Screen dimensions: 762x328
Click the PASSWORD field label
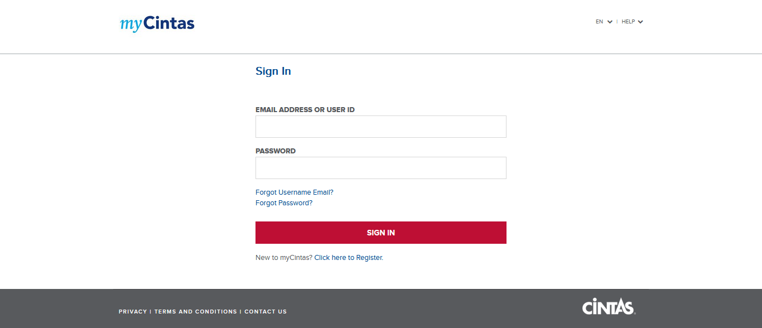(x=276, y=151)
